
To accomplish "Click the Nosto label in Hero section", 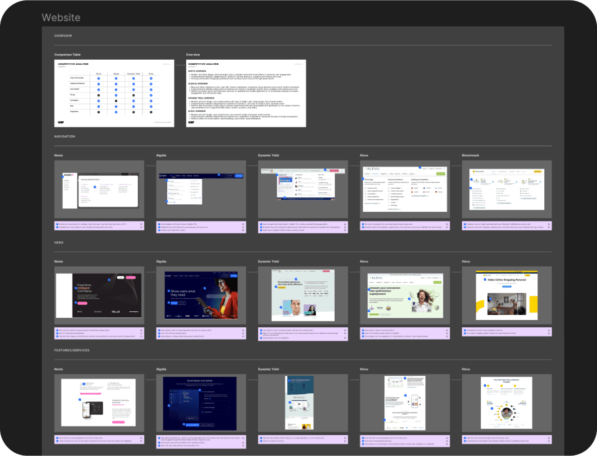I will pyautogui.click(x=58, y=261).
